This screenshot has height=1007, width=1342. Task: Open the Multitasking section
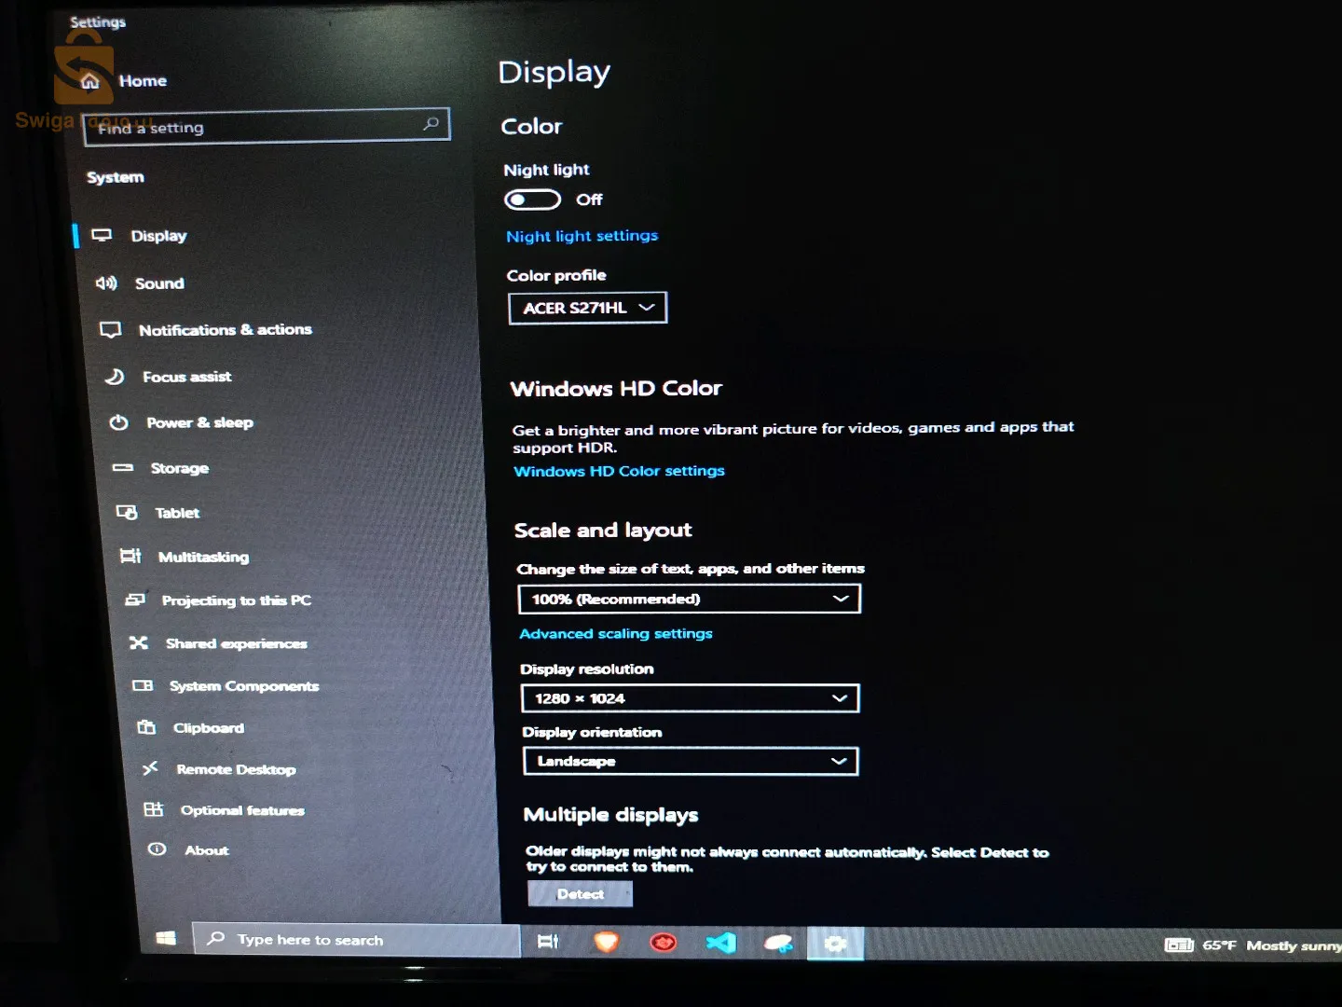203,557
